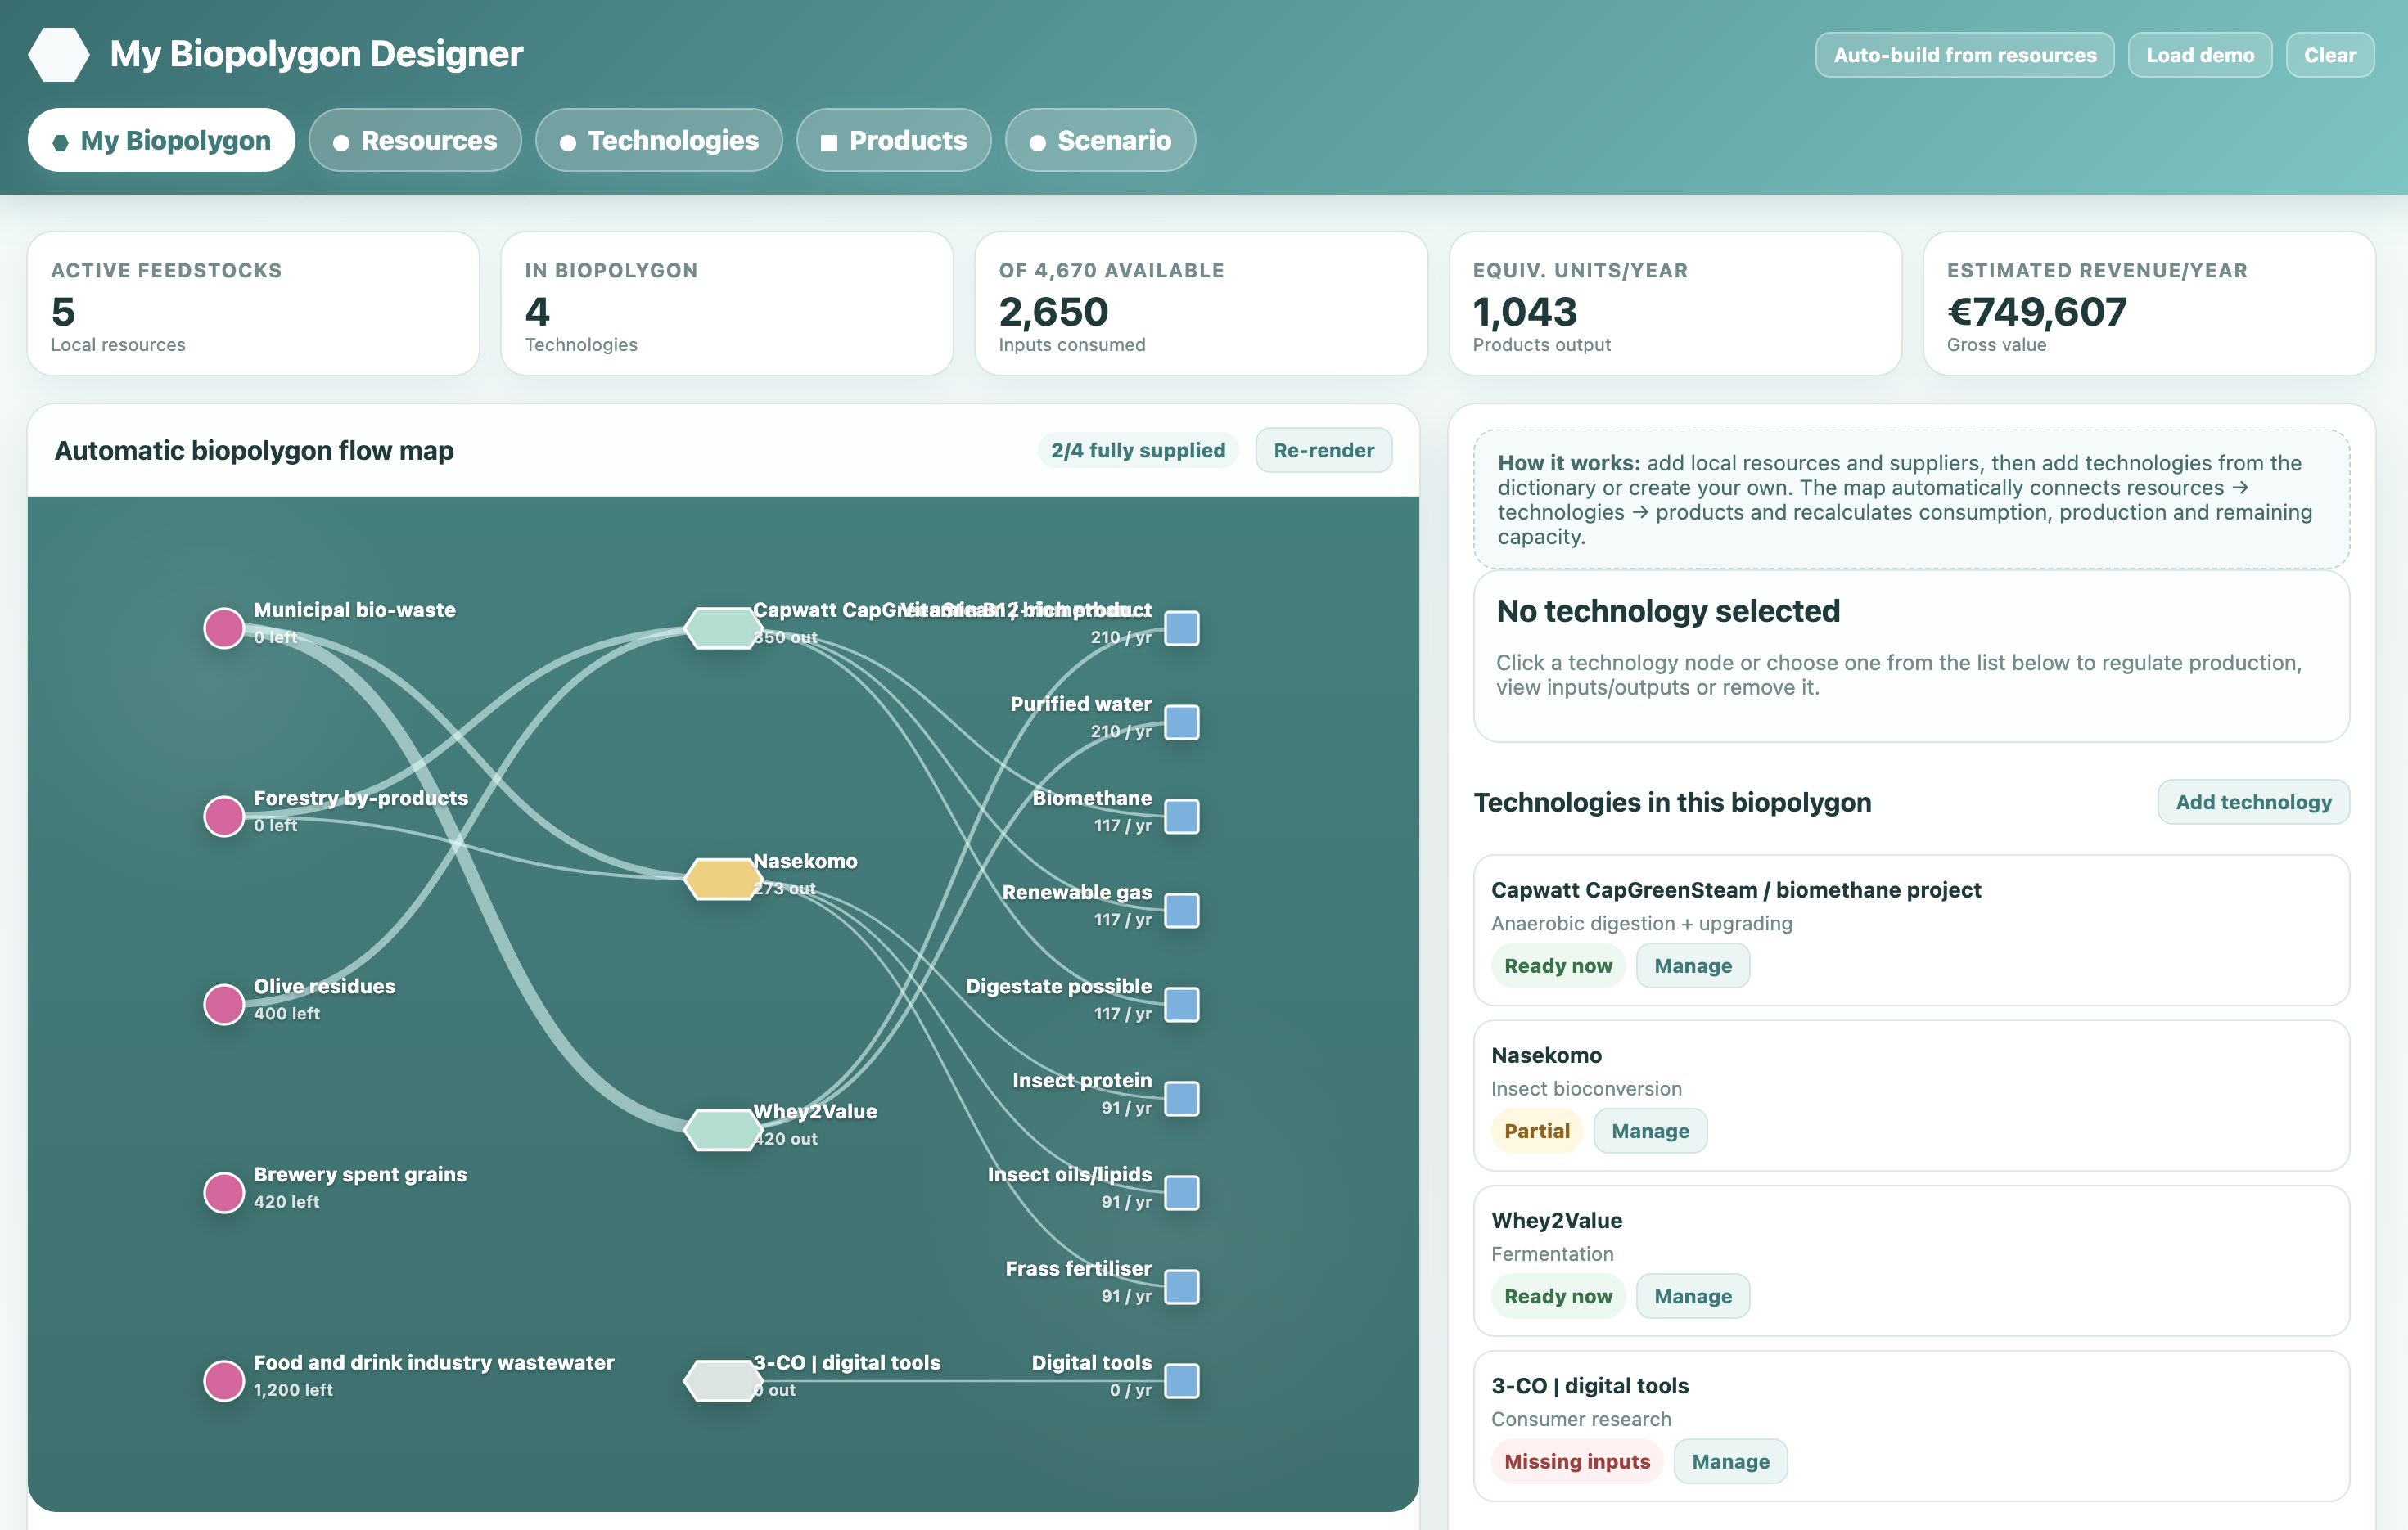This screenshot has height=1530, width=2408.
Task: Click the white hexagon app logo
Action: [59, 54]
